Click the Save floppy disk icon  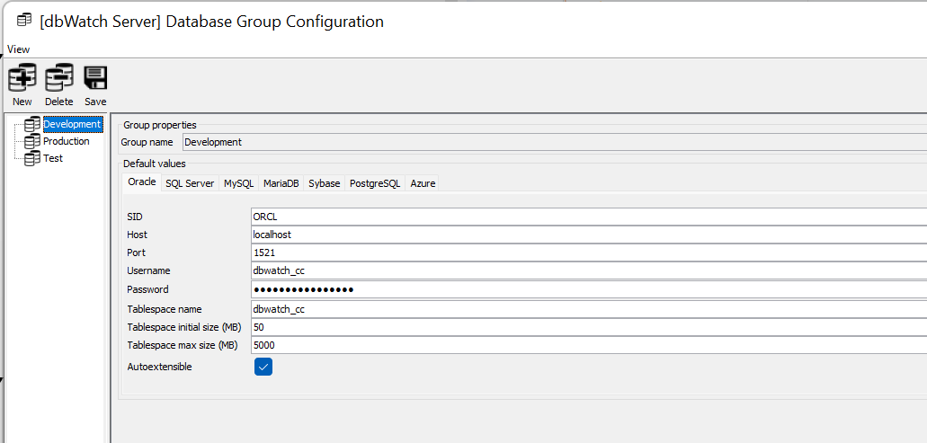[x=95, y=77]
